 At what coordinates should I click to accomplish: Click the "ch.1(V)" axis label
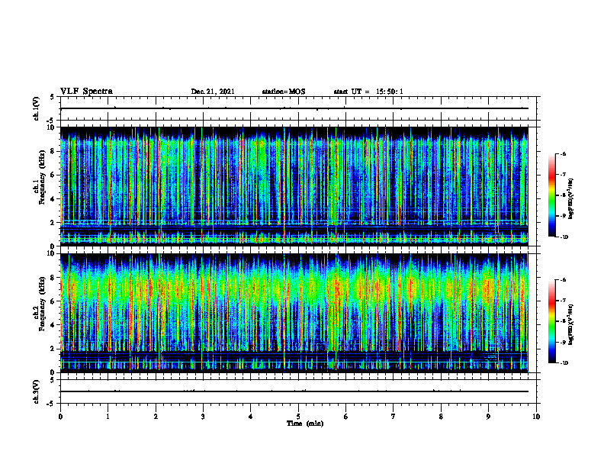pos(36,108)
